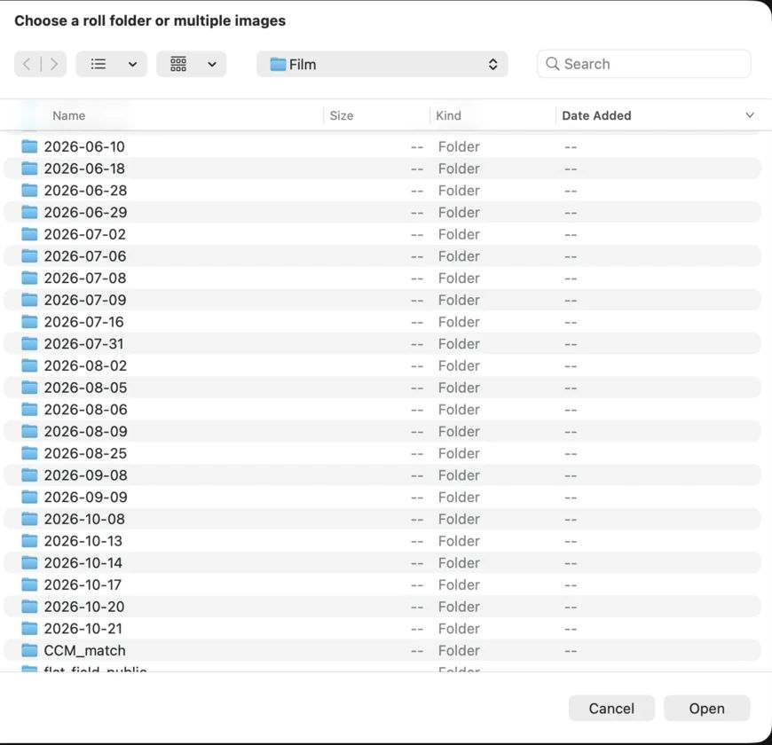Click the search magnifying glass icon
The image size is (772, 745).
click(x=553, y=64)
